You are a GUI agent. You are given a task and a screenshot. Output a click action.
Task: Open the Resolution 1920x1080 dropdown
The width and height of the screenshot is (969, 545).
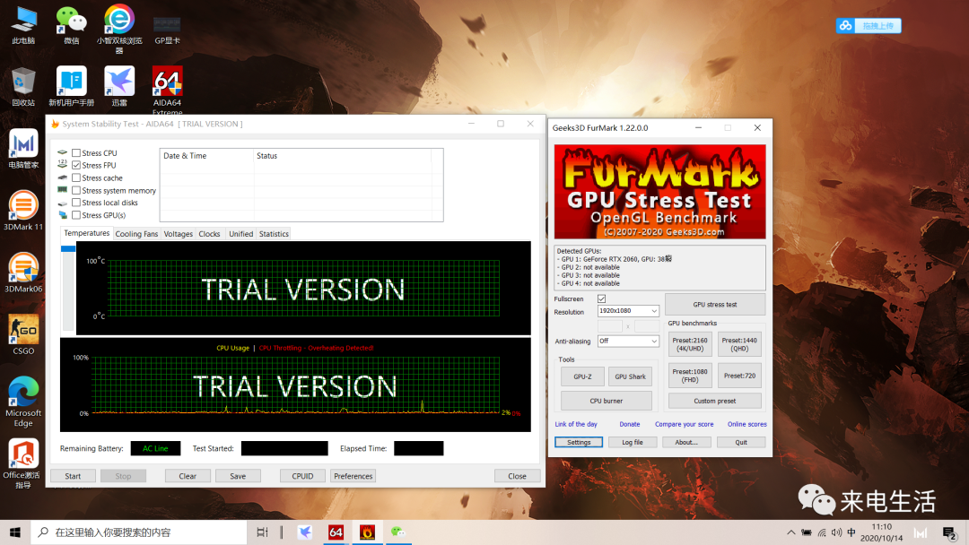628,310
